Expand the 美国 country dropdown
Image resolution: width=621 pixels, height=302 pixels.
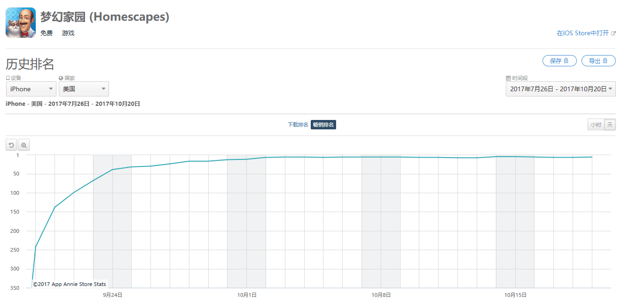click(84, 89)
